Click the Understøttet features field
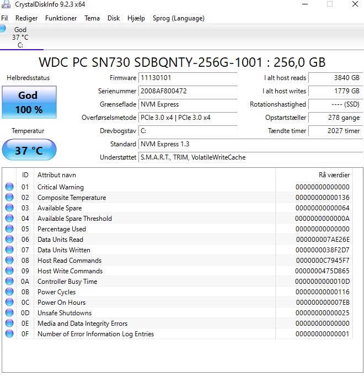This screenshot has width=364, height=376. (x=251, y=157)
